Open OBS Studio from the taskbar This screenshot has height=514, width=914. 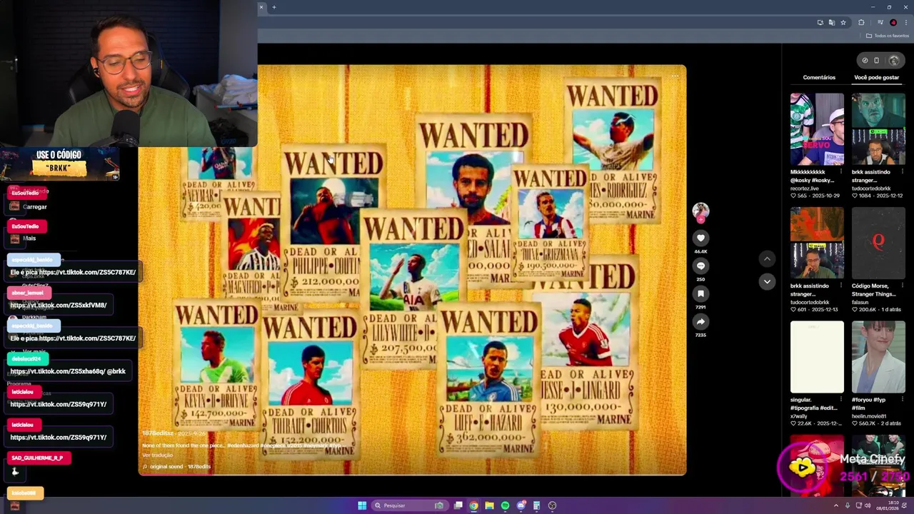tap(552, 505)
